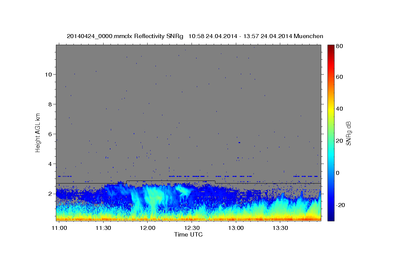
Task: Click the 13:30 time tick label
Action: coord(280,228)
